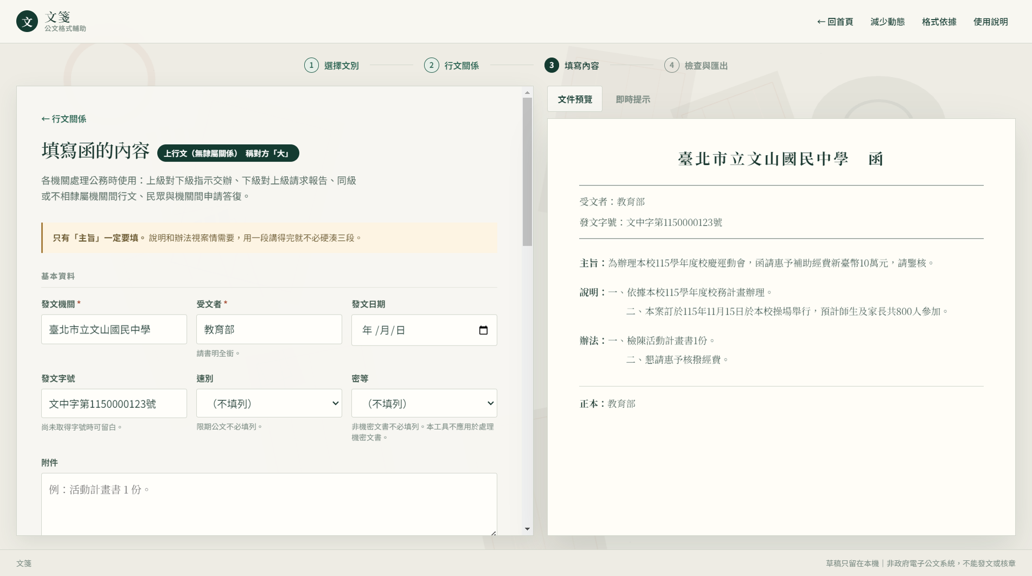Toggle 減少動態 in the header

point(887,22)
